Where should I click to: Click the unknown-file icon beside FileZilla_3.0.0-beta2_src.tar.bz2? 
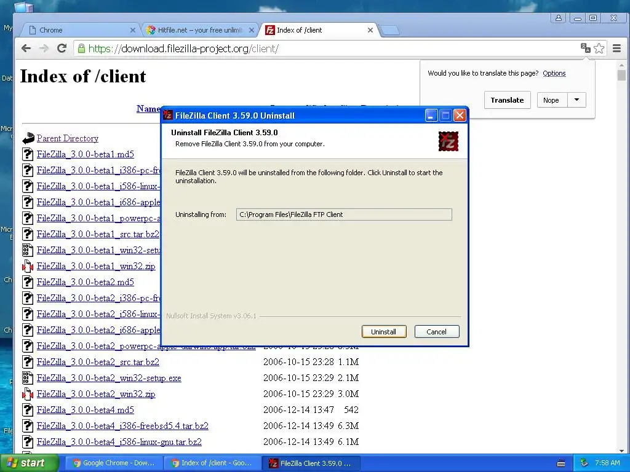(x=28, y=361)
